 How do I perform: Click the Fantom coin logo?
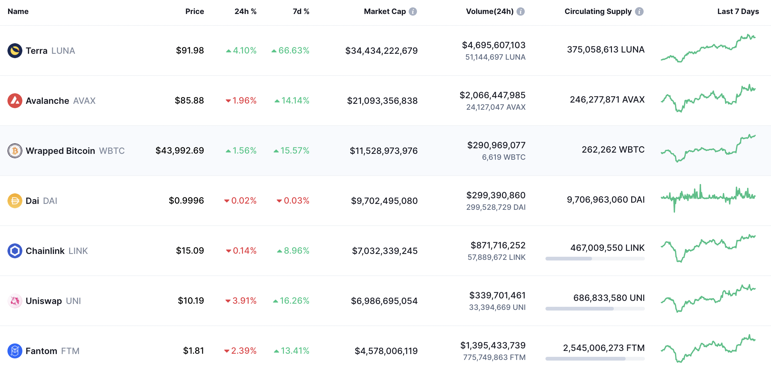(x=15, y=351)
